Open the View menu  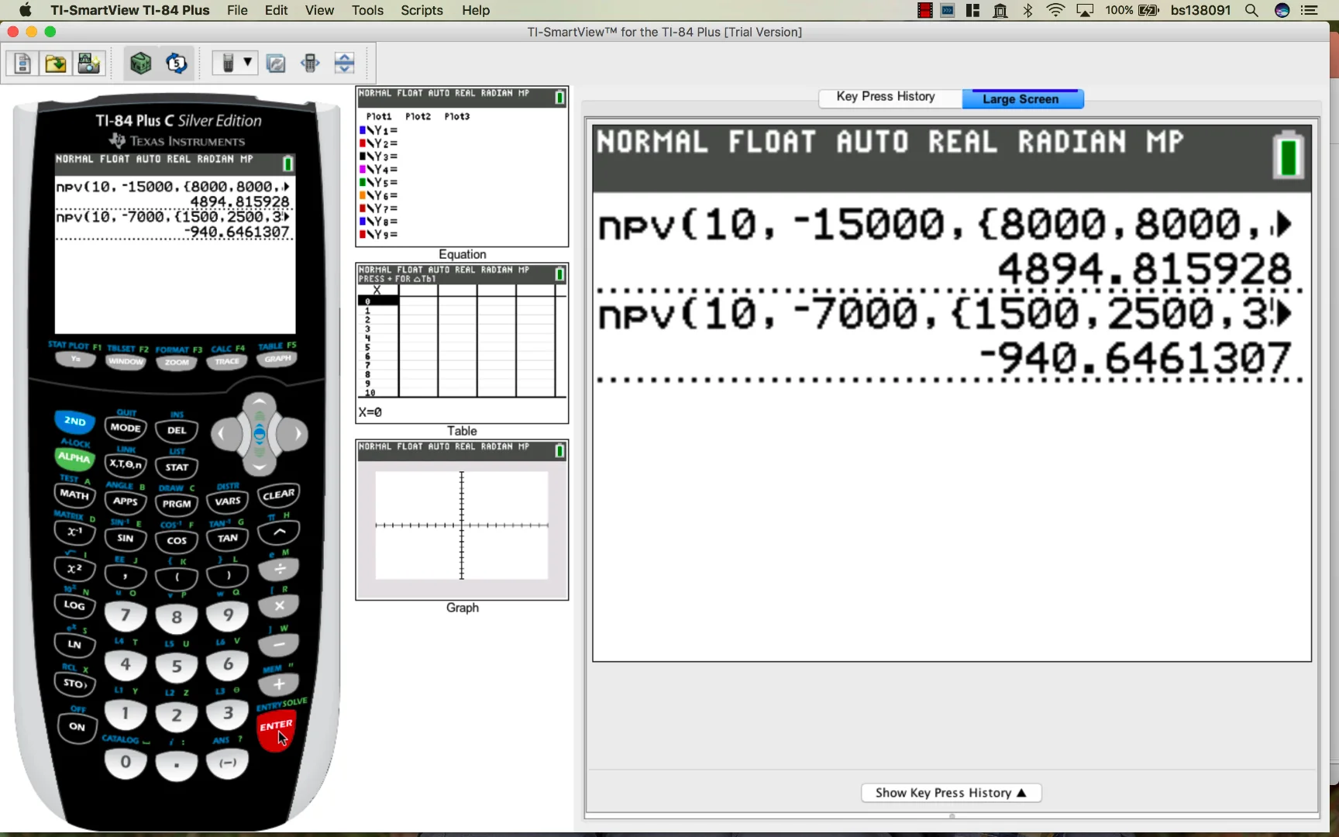click(x=319, y=10)
